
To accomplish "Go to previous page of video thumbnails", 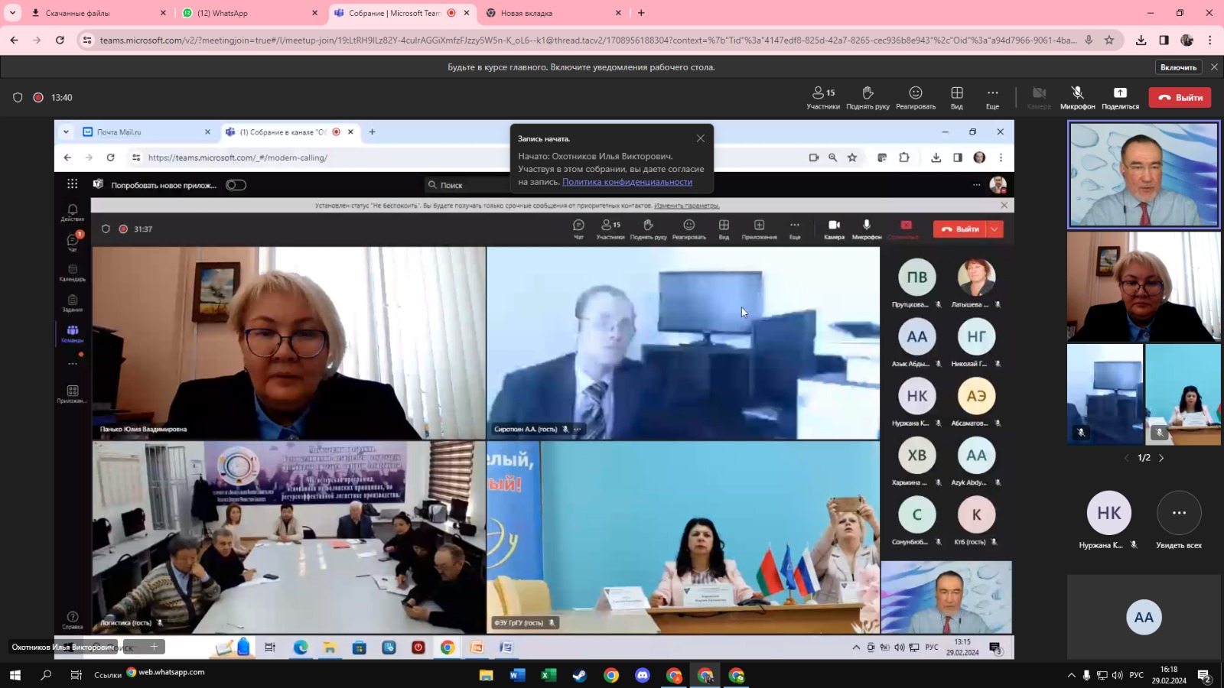I will click(x=1126, y=458).
